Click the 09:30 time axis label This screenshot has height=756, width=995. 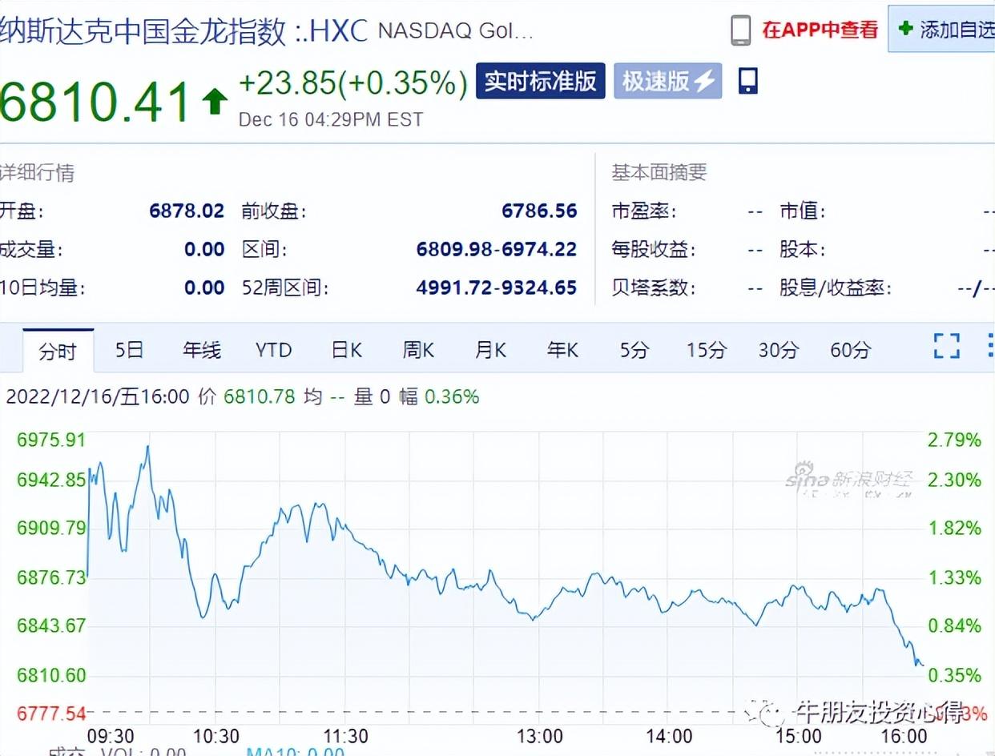pyautogui.click(x=110, y=736)
